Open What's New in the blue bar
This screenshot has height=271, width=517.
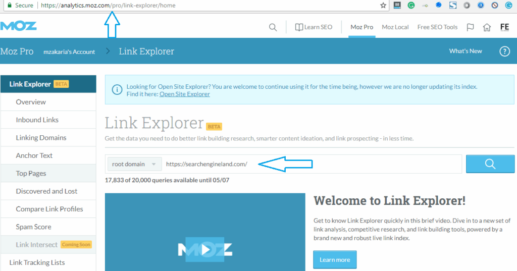point(465,51)
